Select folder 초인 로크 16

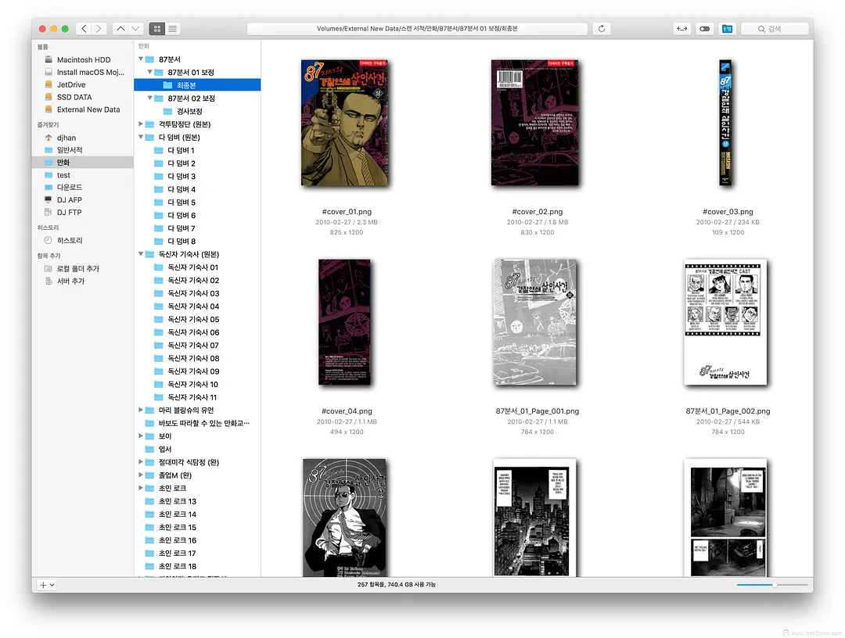point(197,540)
